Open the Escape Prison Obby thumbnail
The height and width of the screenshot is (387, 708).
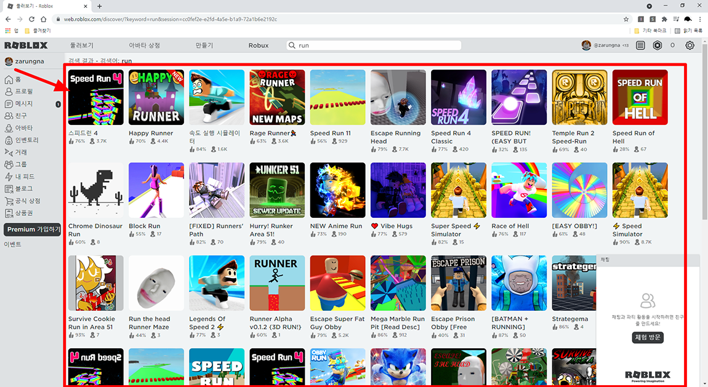459,283
